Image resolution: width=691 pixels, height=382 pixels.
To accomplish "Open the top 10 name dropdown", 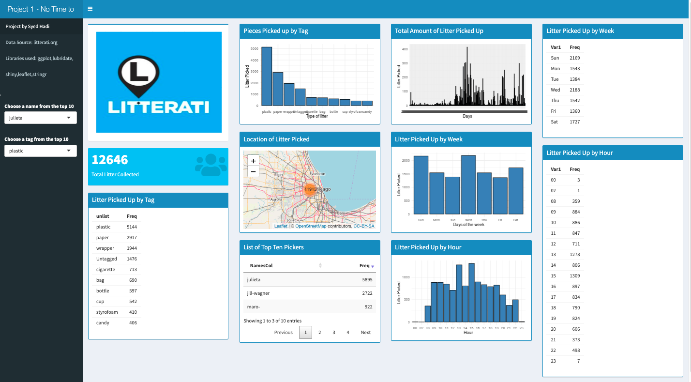I will tap(41, 118).
